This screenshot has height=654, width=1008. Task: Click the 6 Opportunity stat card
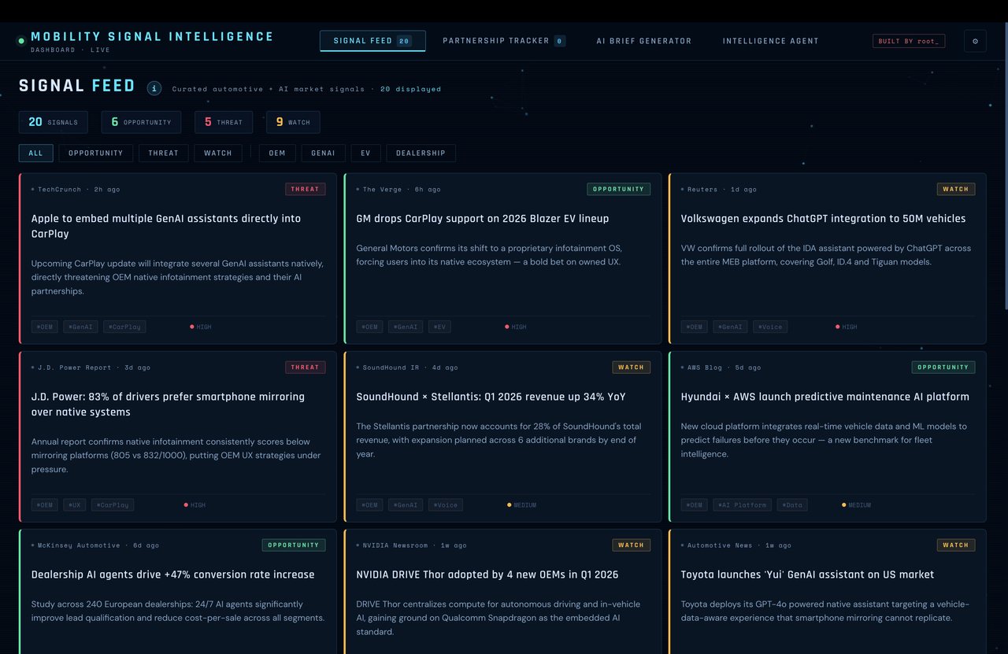tap(141, 122)
